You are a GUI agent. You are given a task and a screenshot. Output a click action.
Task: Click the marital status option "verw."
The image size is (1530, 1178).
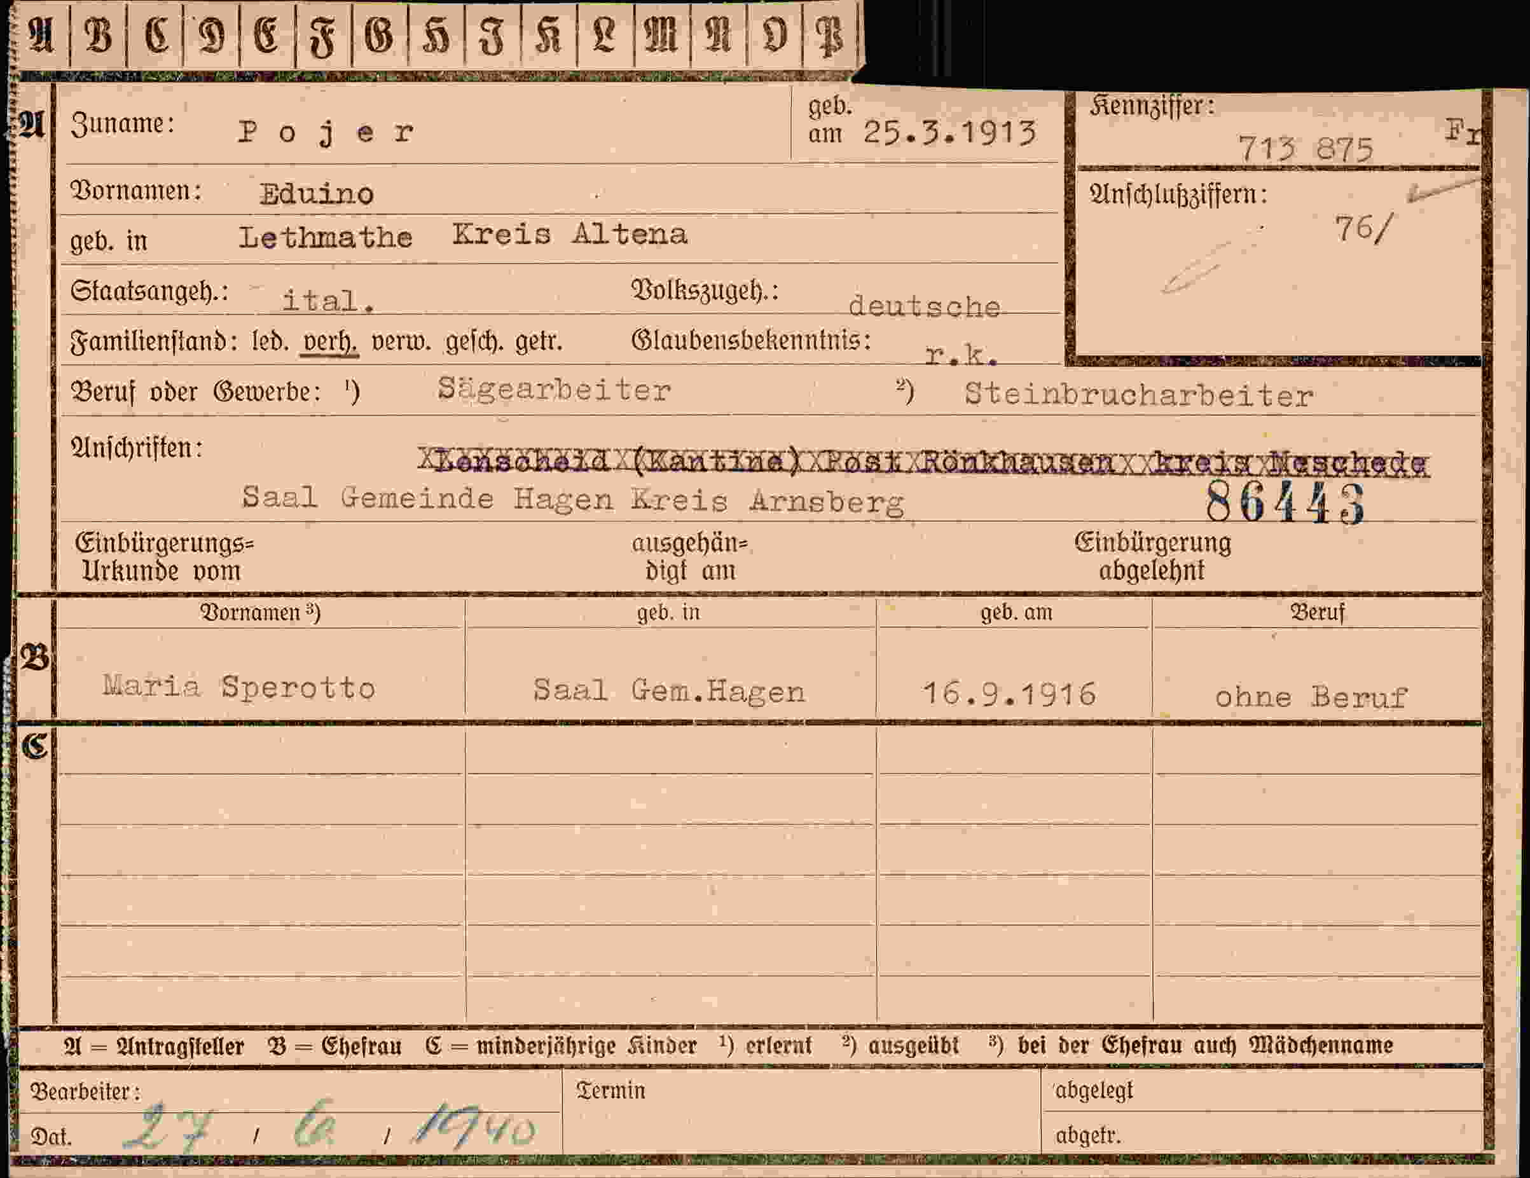pos(401,342)
